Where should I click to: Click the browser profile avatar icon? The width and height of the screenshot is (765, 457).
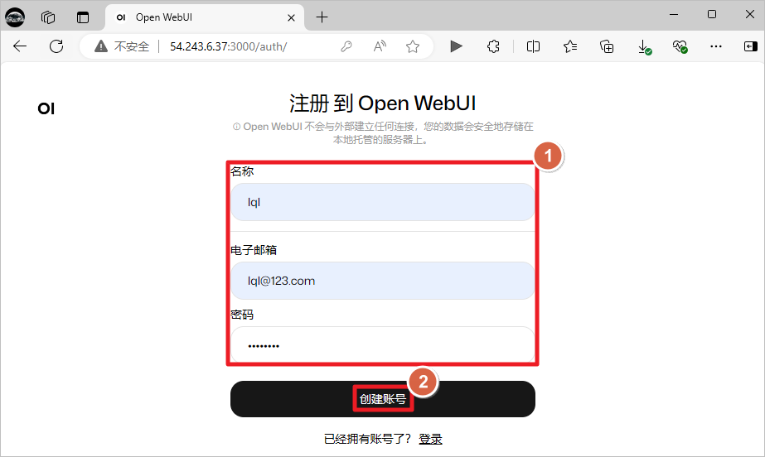tap(15, 17)
